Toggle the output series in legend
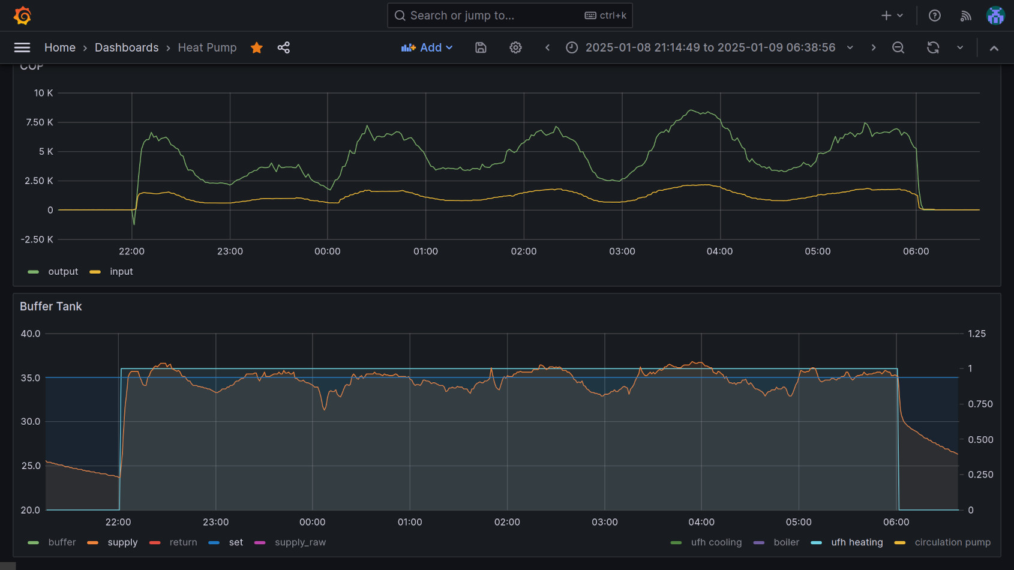The height and width of the screenshot is (570, 1014). (63, 272)
